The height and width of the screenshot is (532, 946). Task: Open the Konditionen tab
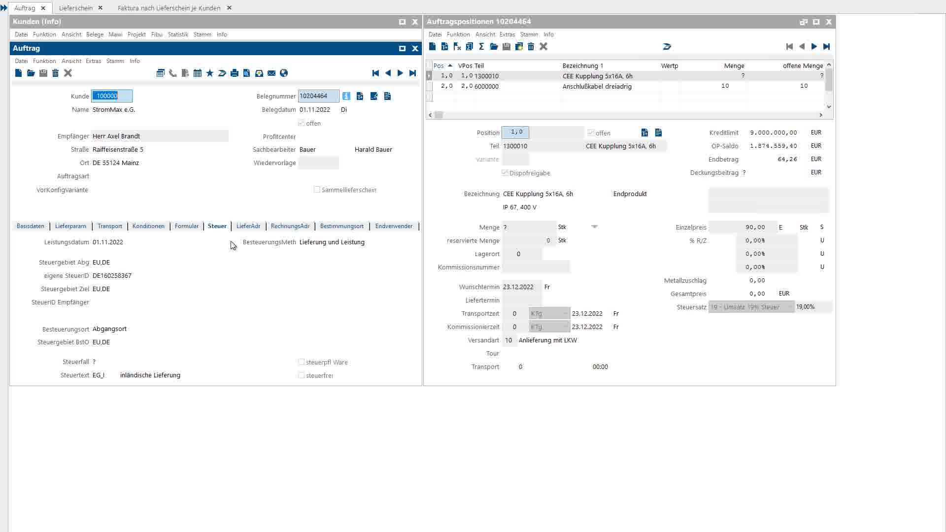click(x=148, y=226)
